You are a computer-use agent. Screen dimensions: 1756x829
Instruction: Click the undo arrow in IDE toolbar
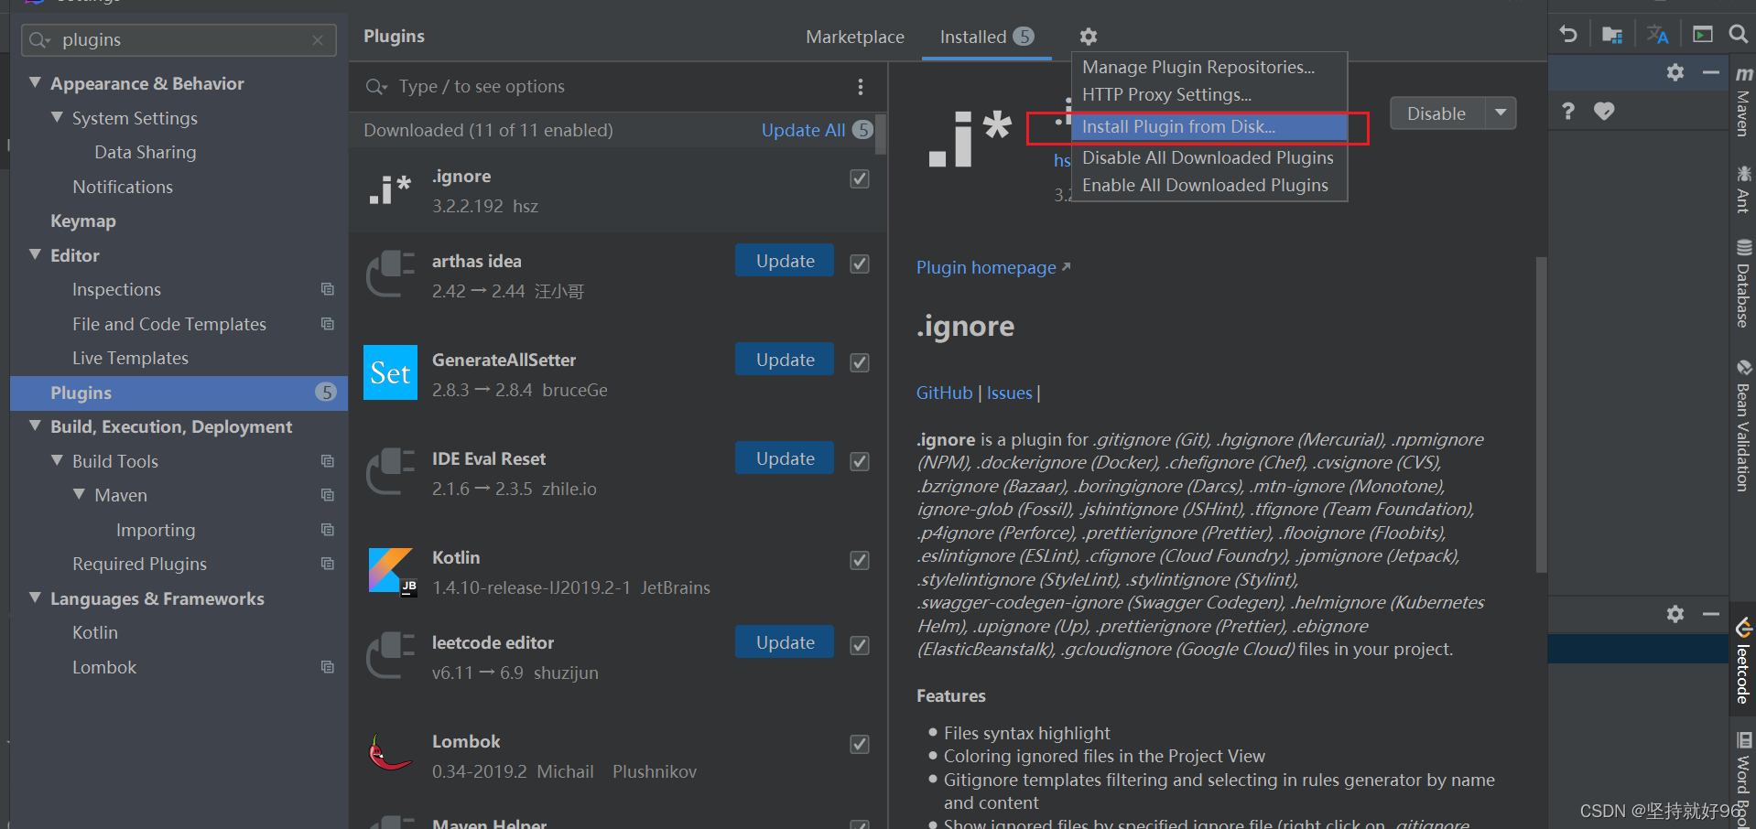click(1568, 35)
